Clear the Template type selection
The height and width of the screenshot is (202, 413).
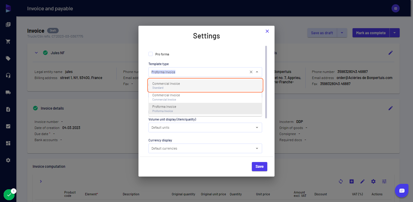(251, 72)
